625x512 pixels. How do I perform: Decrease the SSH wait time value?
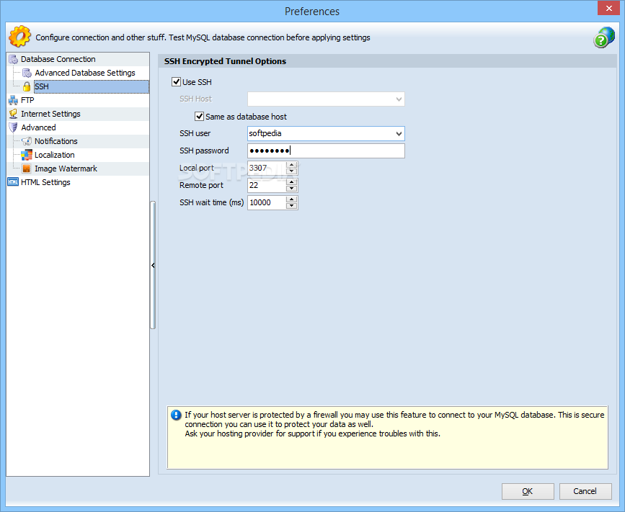pos(292,206)
